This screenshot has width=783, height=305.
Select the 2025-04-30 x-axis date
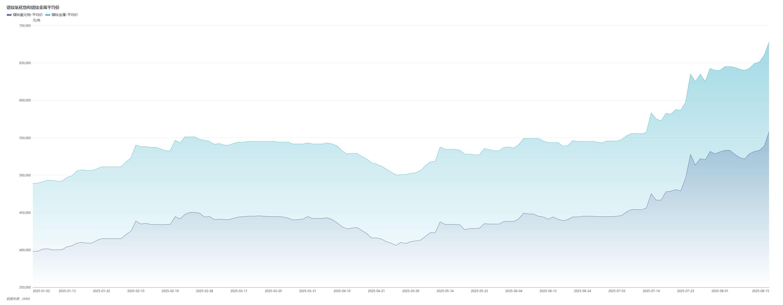411,291
